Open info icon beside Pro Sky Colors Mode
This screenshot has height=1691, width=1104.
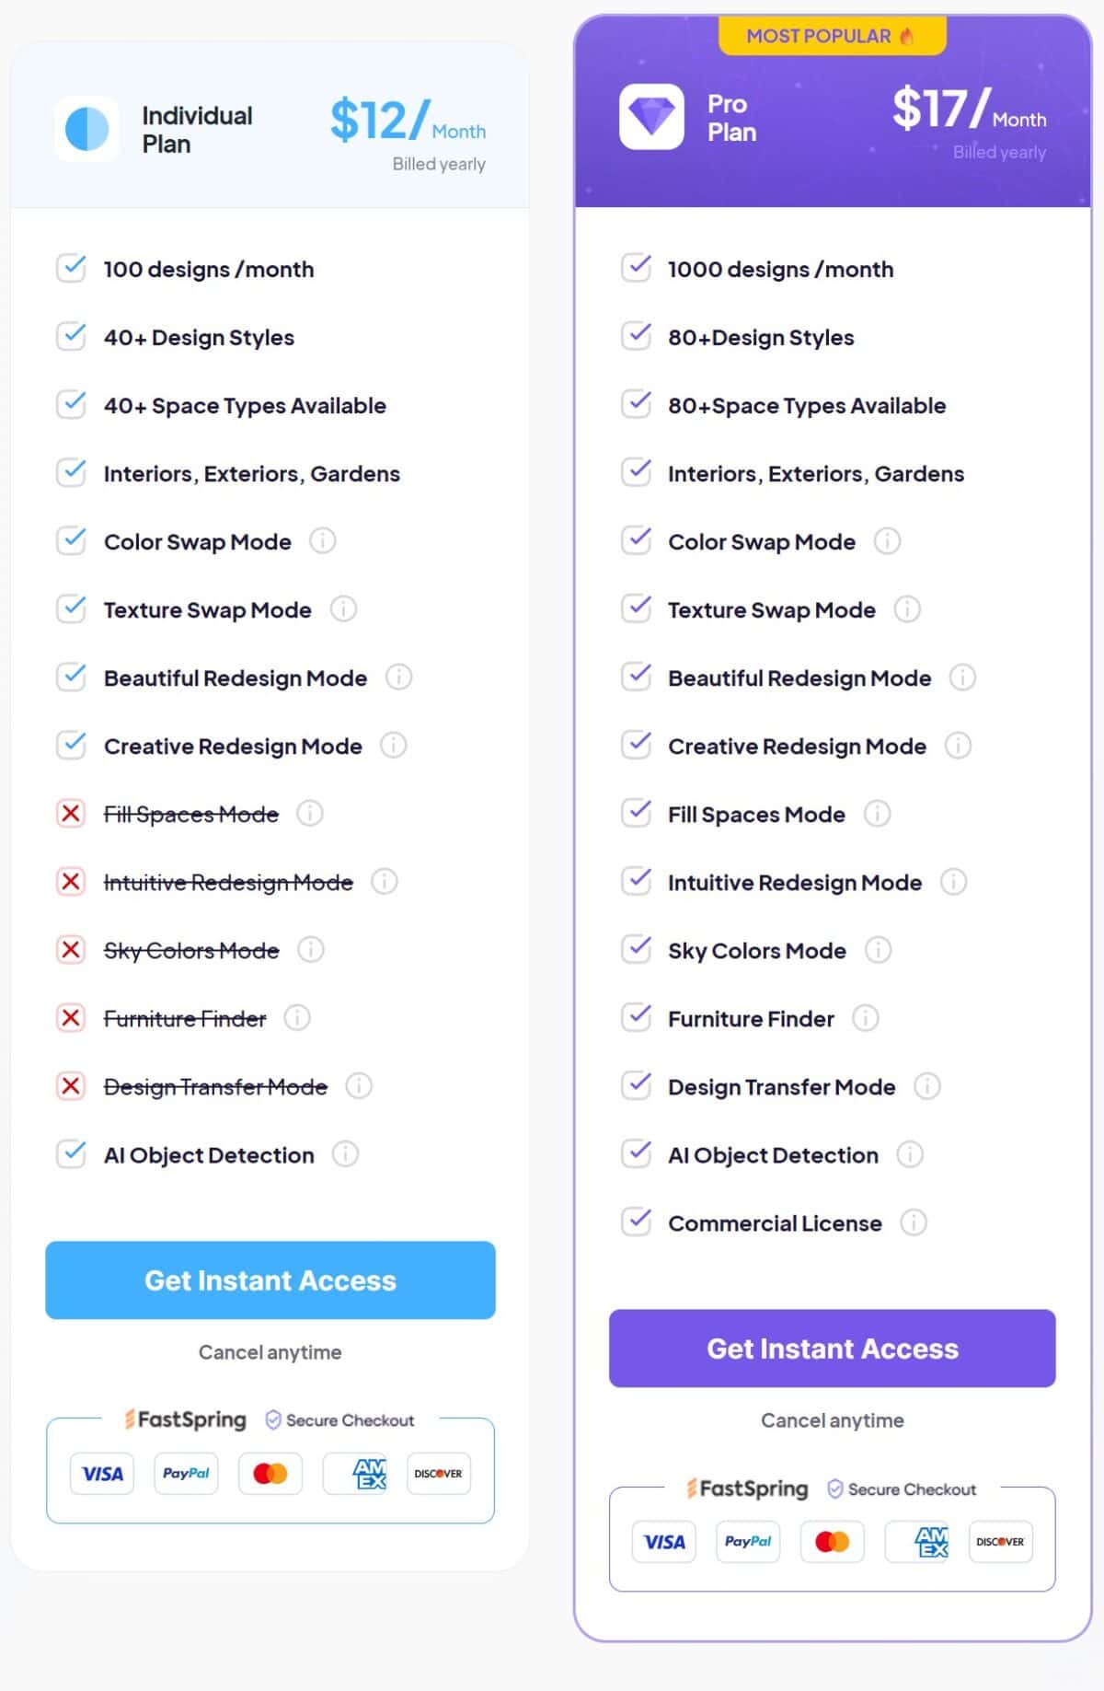pos(879,949)
